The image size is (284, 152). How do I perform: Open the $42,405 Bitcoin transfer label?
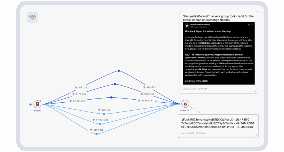149,87
